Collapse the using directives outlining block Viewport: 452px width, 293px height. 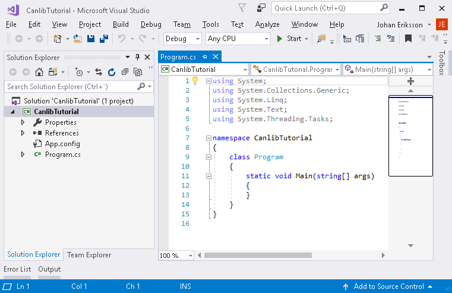208,81
